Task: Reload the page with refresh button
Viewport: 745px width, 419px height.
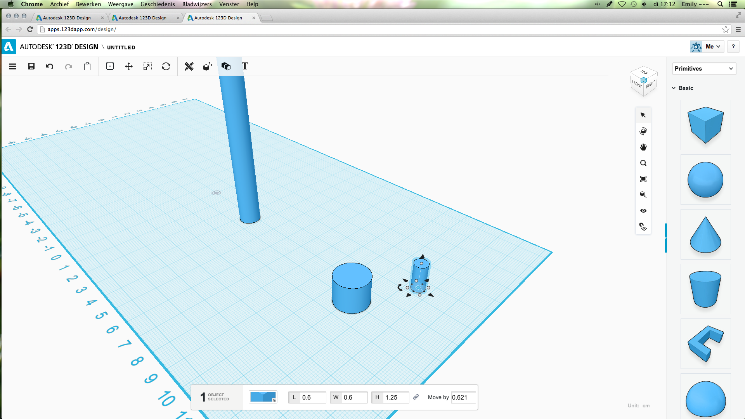Action: (30, 29)
